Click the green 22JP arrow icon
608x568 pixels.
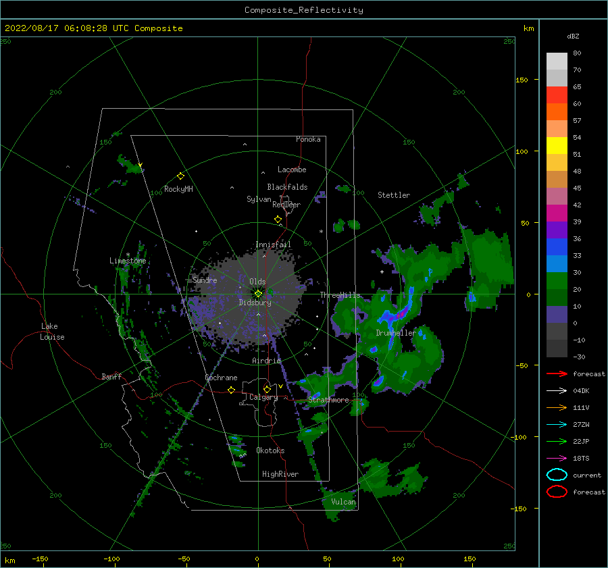pyautogui.click(x=557, y=441)
